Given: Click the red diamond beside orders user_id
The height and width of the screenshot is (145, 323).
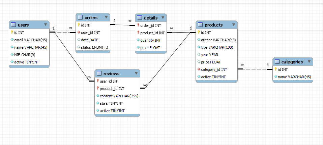Looking at the screenshot, I should tap(79, 33).
